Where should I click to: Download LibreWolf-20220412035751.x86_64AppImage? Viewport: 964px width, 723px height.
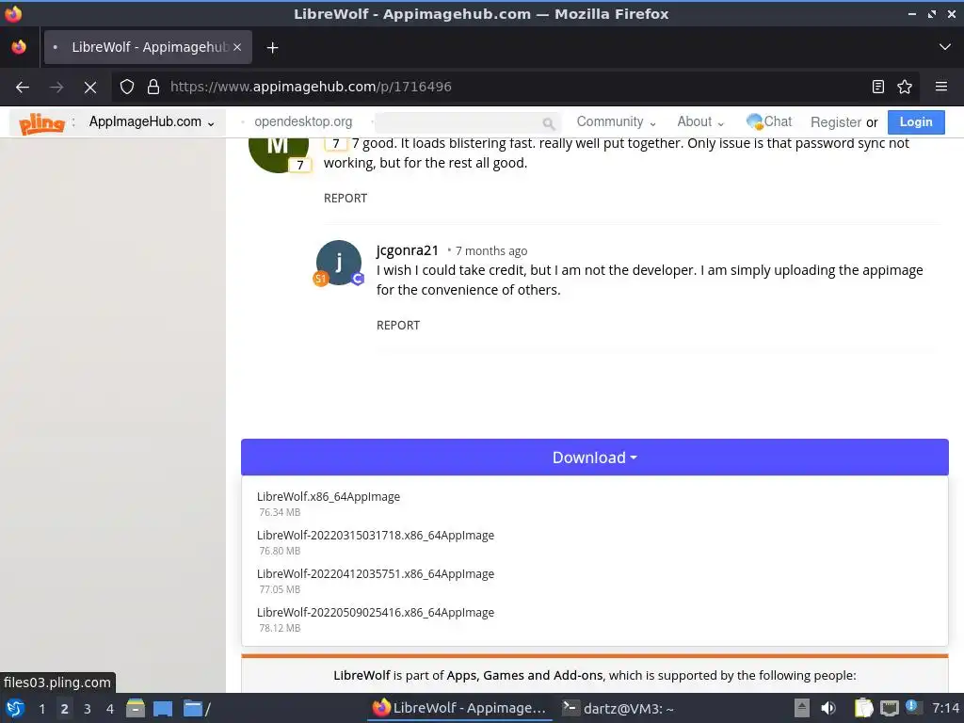[376, 574]
